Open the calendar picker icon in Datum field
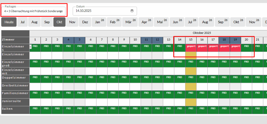This screenshot has height=124, width=267. coord(132,11)
